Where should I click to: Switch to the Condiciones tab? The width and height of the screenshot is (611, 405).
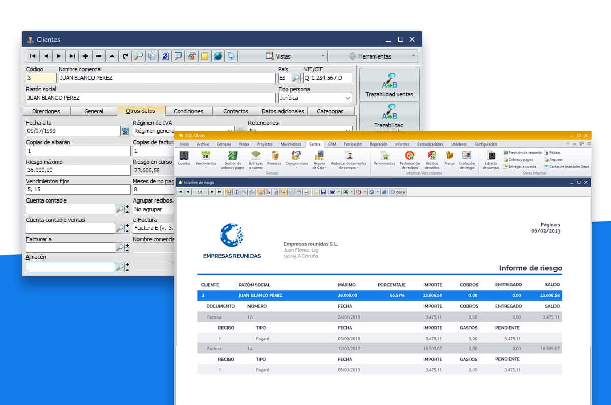click(x=188, y=111)
